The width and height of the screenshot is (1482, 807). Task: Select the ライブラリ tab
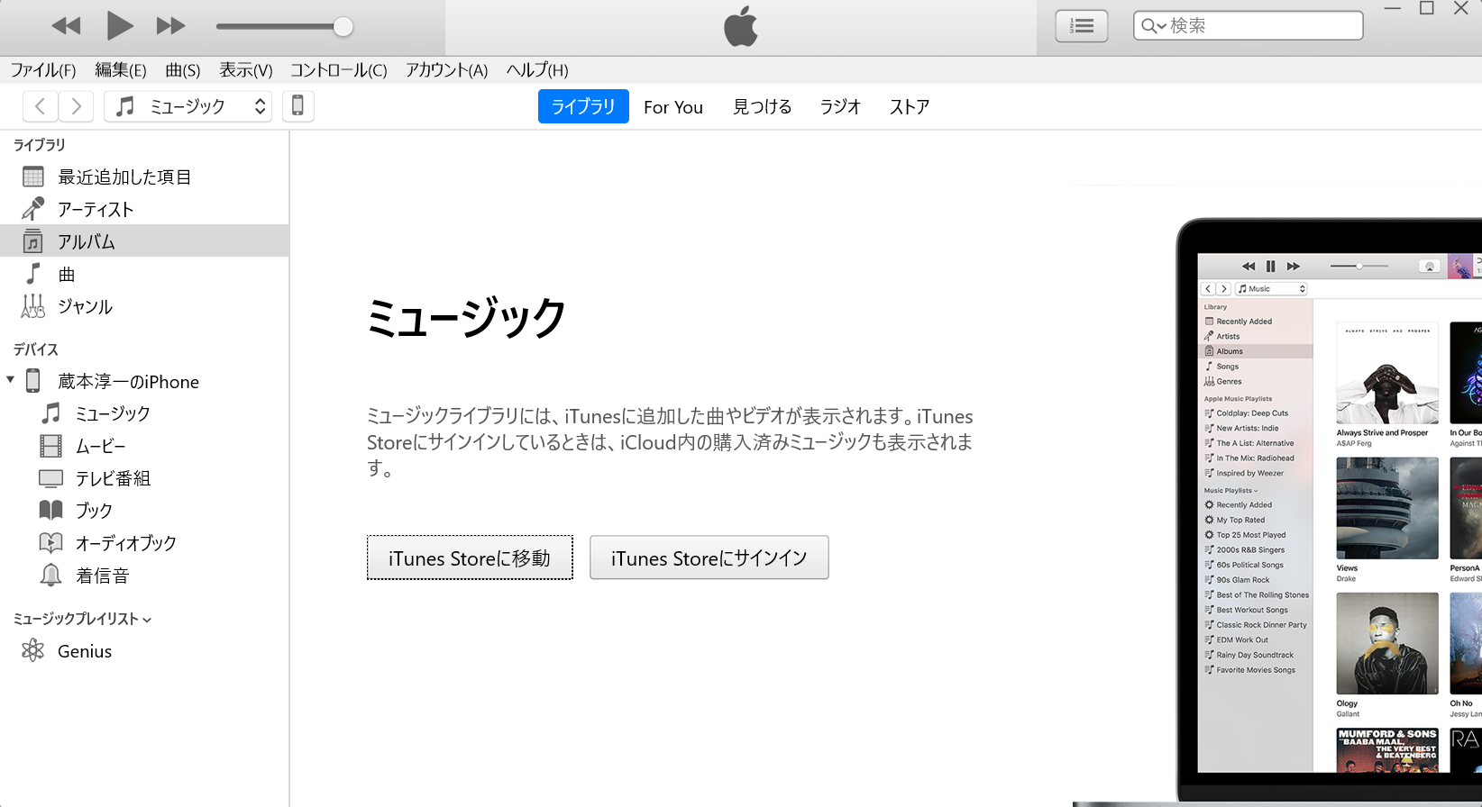583,106
